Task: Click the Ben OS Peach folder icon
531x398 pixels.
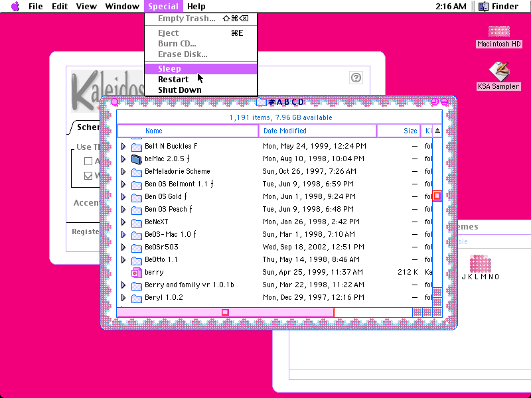Action: (x=137, y=210)
